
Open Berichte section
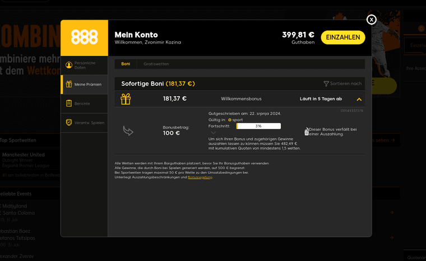coord(84,103)
